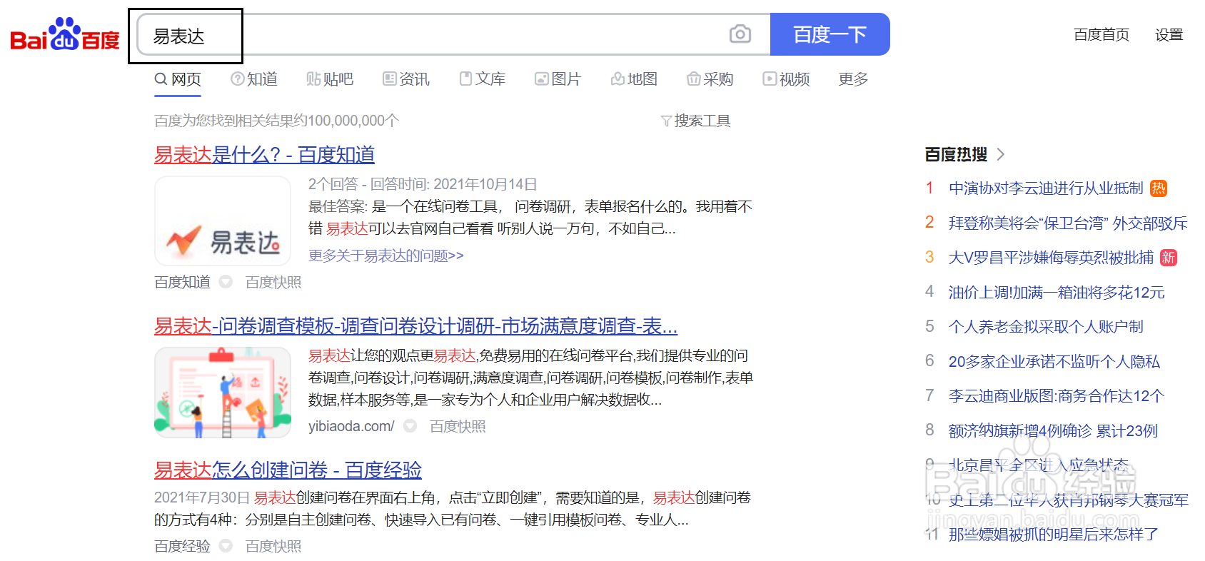Expand the 更多 tab menu
This screenshot has width=1205, height=561.
pos(853,79)
